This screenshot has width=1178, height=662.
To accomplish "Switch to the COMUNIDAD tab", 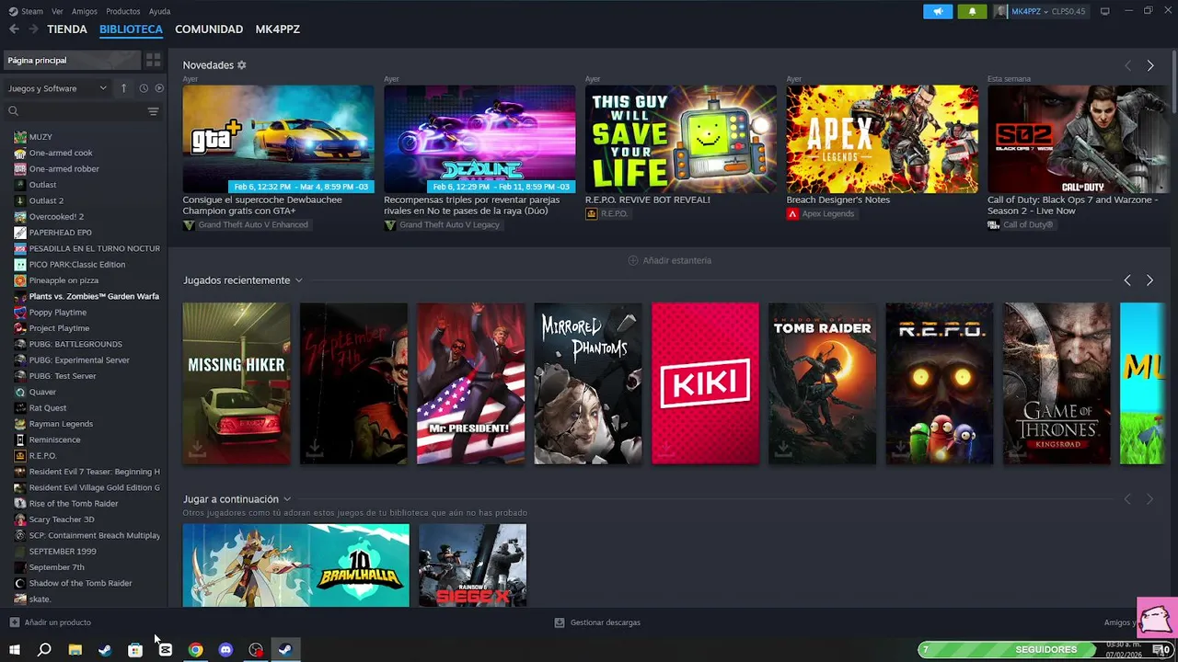I will tap(209, 29).
